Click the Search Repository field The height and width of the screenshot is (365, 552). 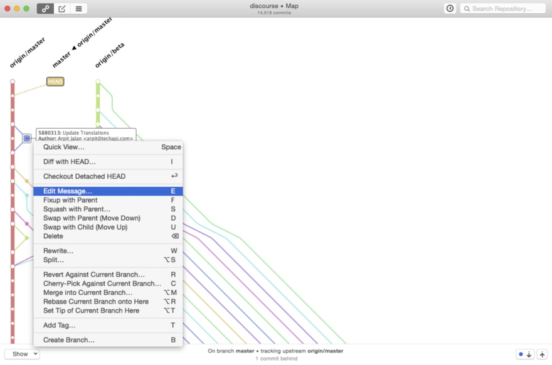pyautogui.click(x=504, y=8)
